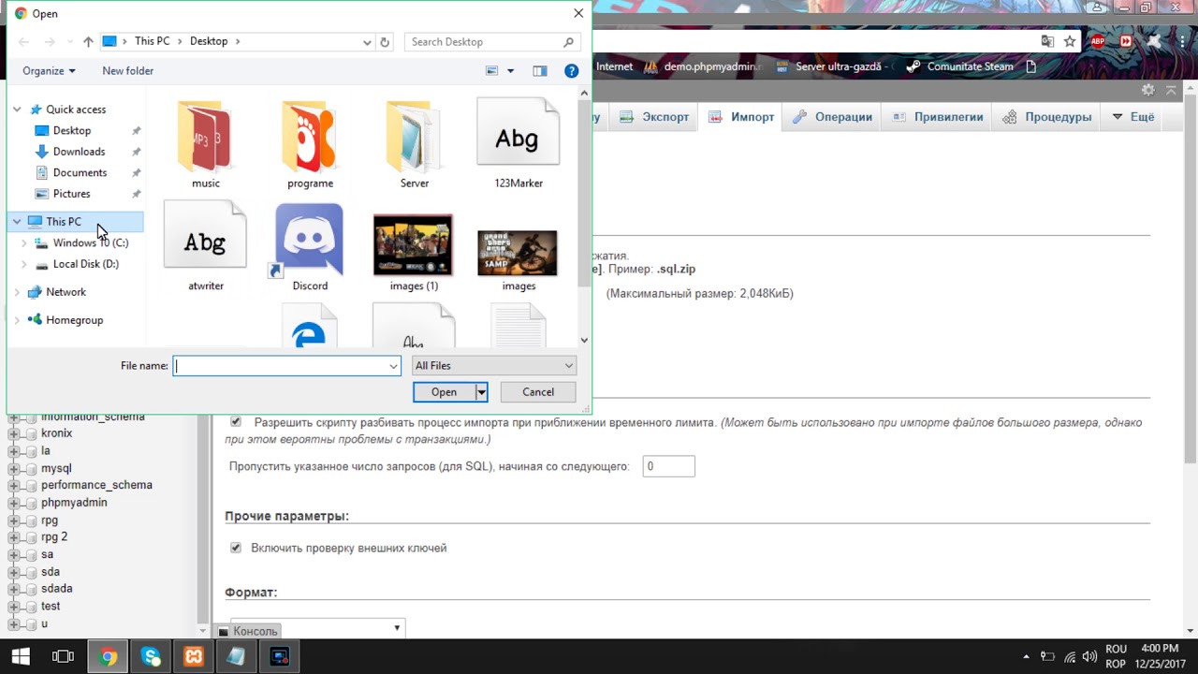
Task: Select the images (1) picture
Action: [x=413, y=253]
